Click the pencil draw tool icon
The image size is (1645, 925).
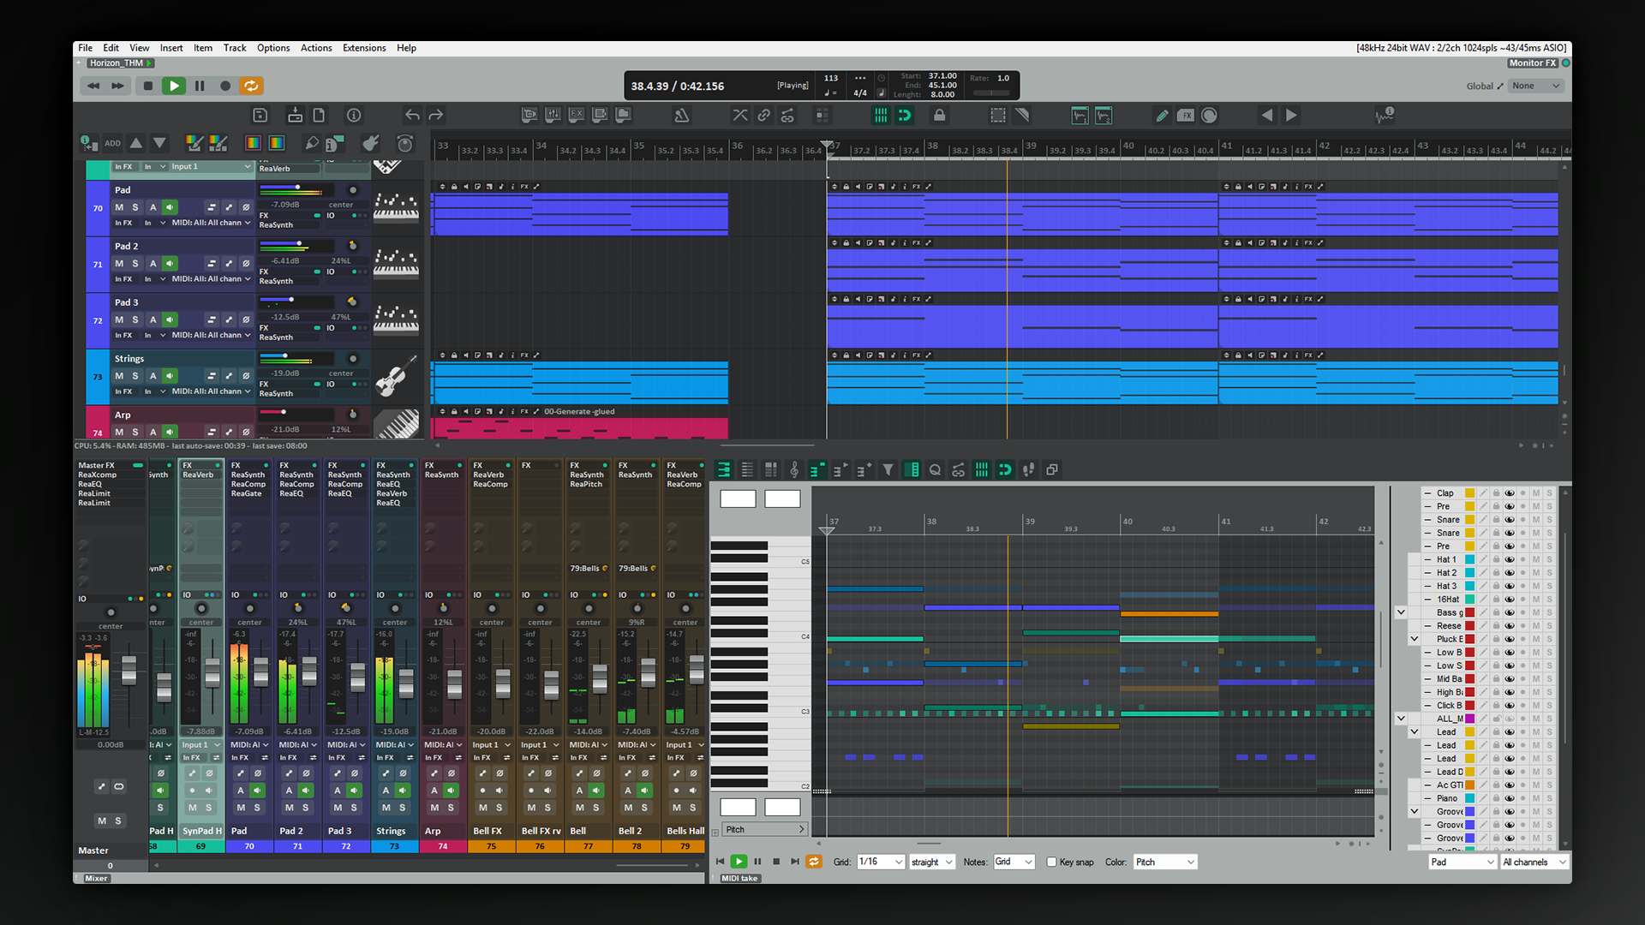pos(1162,116)
